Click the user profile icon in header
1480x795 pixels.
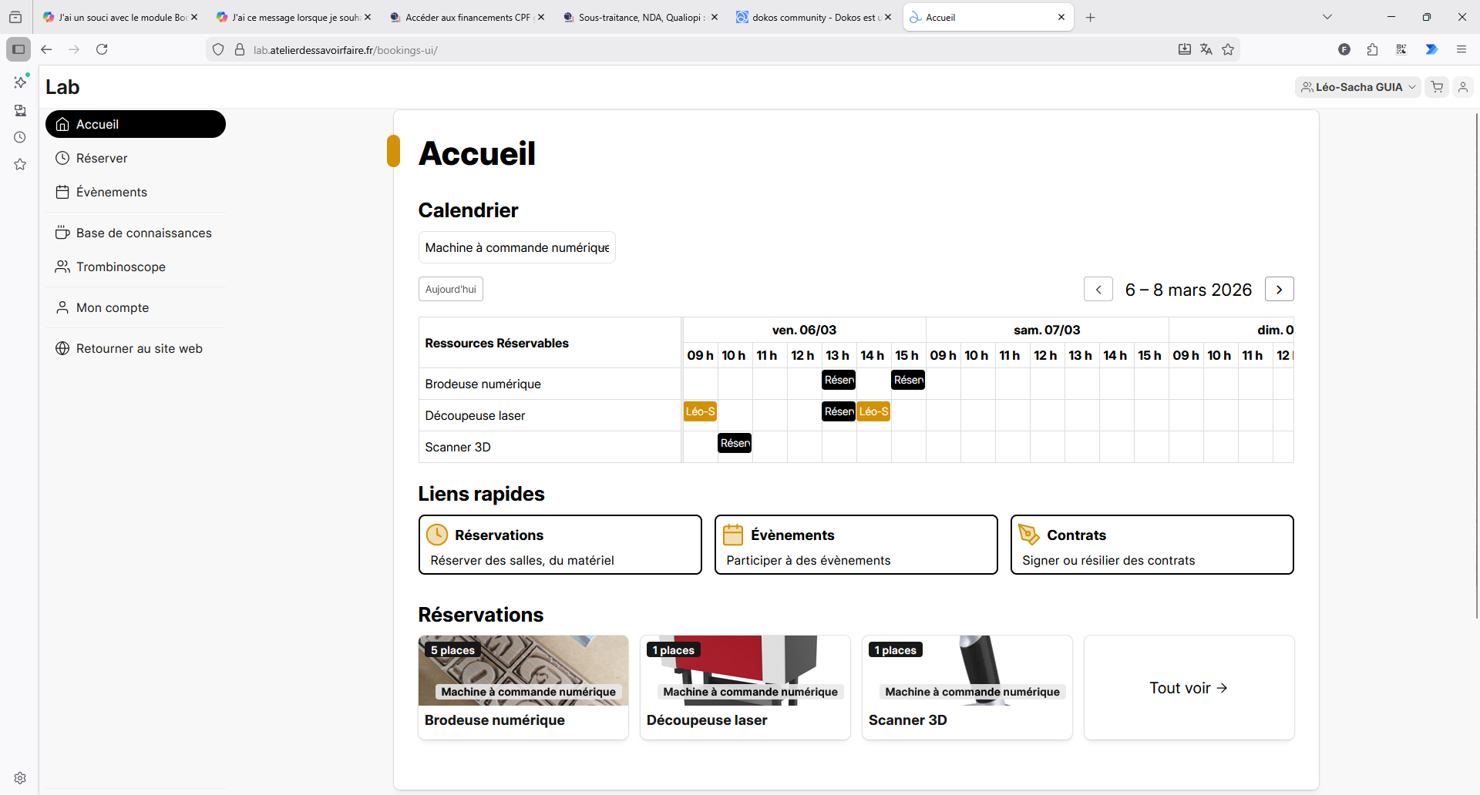[x=1462, y=87]
